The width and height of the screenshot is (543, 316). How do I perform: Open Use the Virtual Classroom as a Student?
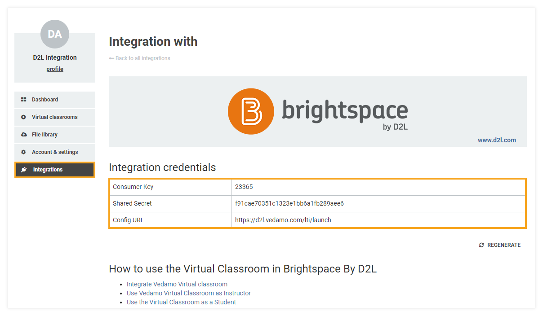coord(181,302)
